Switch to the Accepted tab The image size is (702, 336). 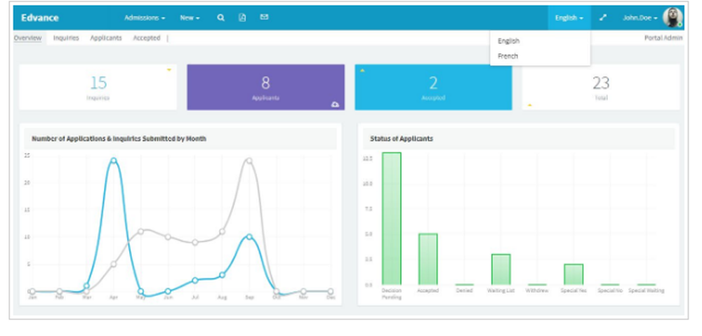click(x=147, y=38)
